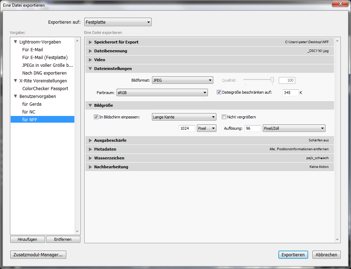Select 'Nach DNG exportieren' preset

[x=44, y=73]
